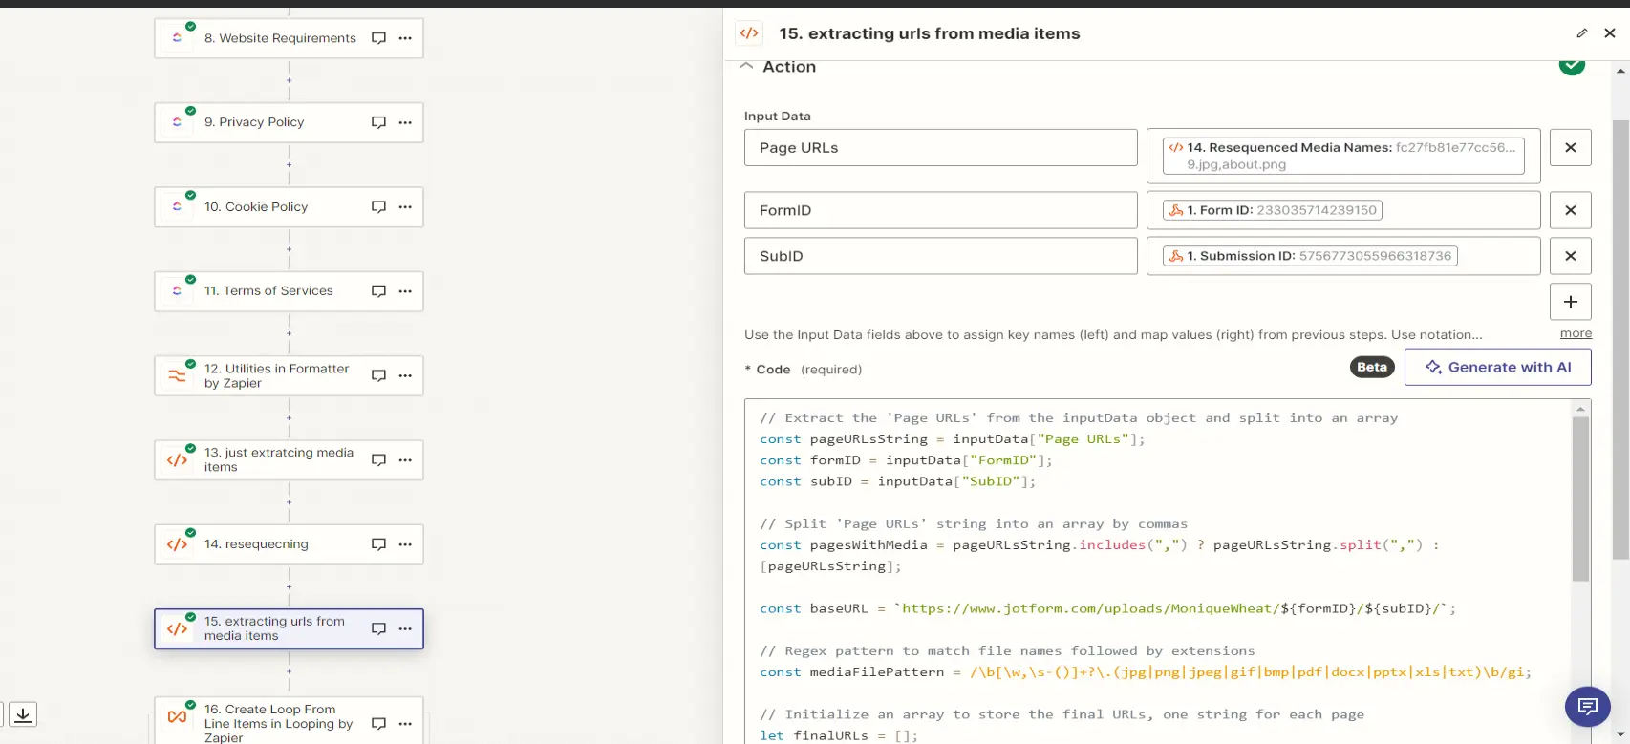The width and height of the screenshot is (1630, 744).
Task: Click the download export icon at bottom left
Action: point(23,713)
